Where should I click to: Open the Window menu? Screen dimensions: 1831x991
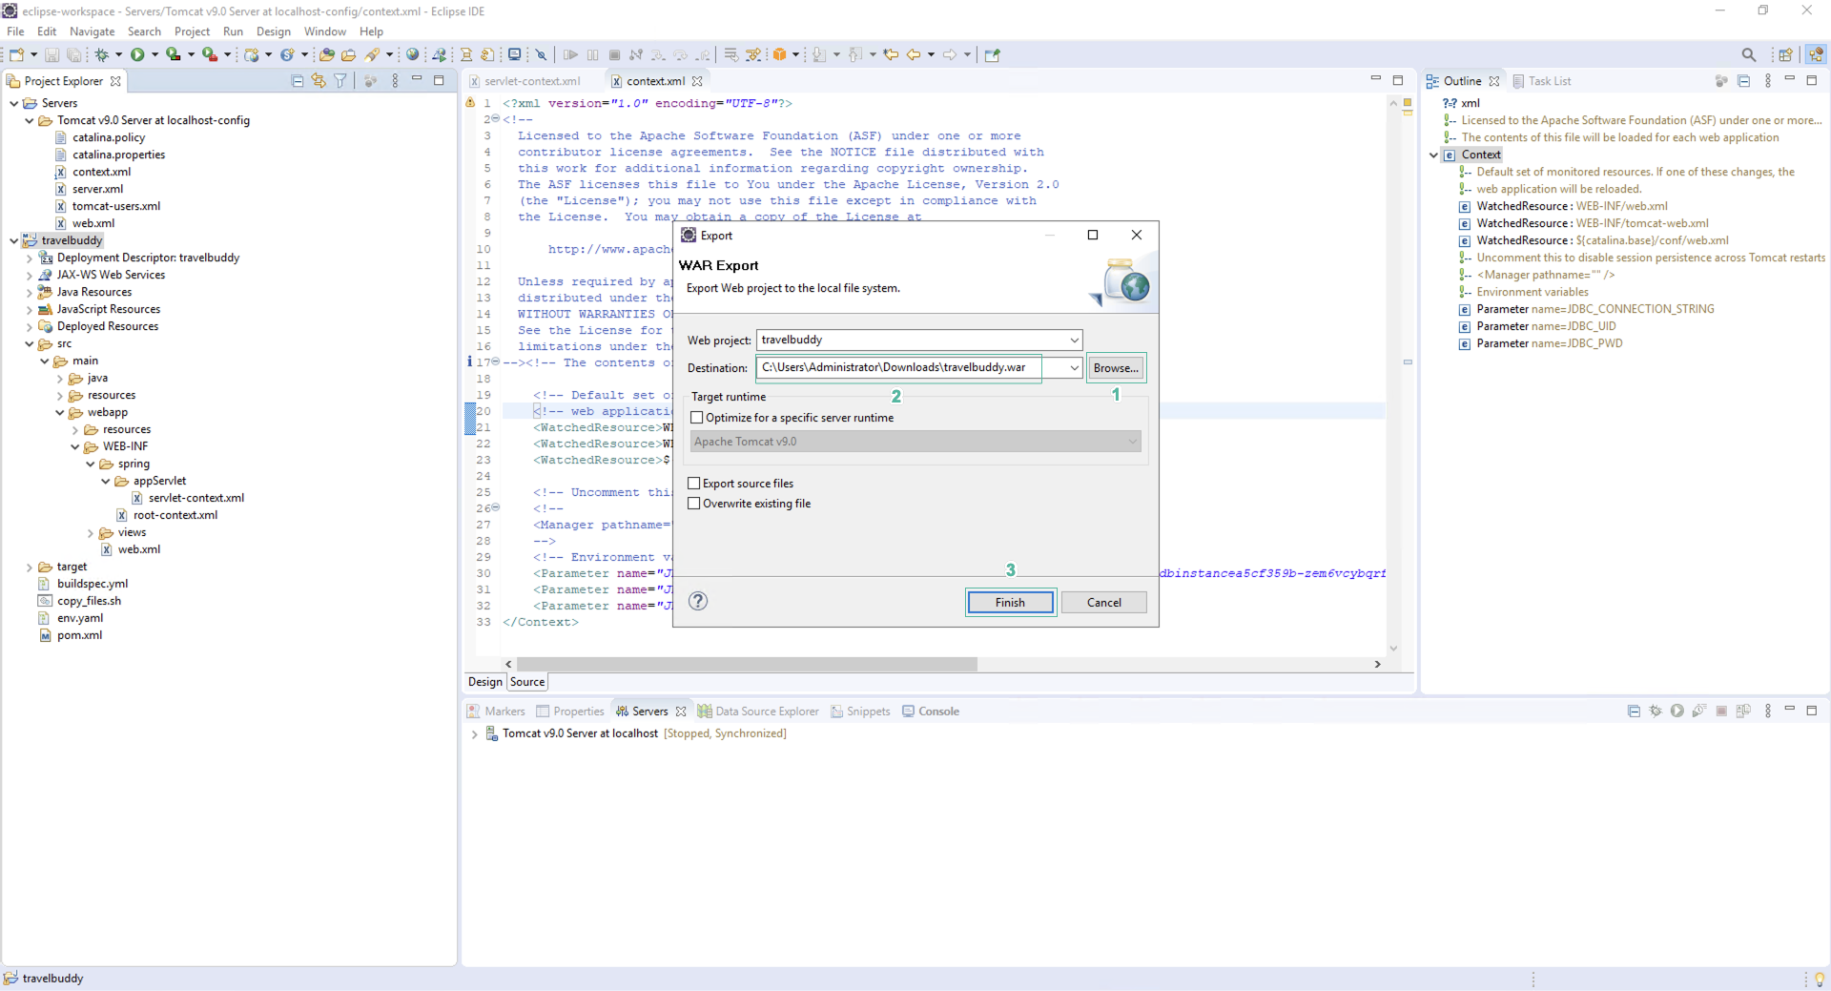point(324,31)
